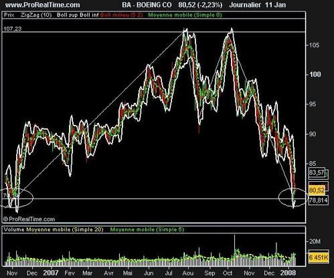The width and height of the screenshot is (334, 278).
Task: Click the Fev month label
Action: 69,273
